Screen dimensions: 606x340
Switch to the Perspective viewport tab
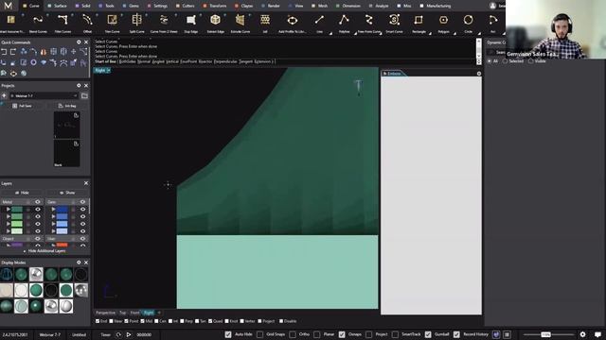[x=105, y=313]
